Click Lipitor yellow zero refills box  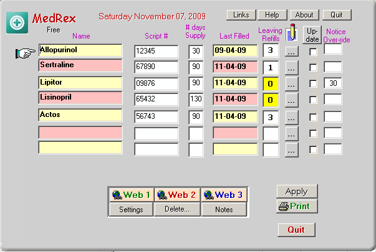[x=271, y=84]
